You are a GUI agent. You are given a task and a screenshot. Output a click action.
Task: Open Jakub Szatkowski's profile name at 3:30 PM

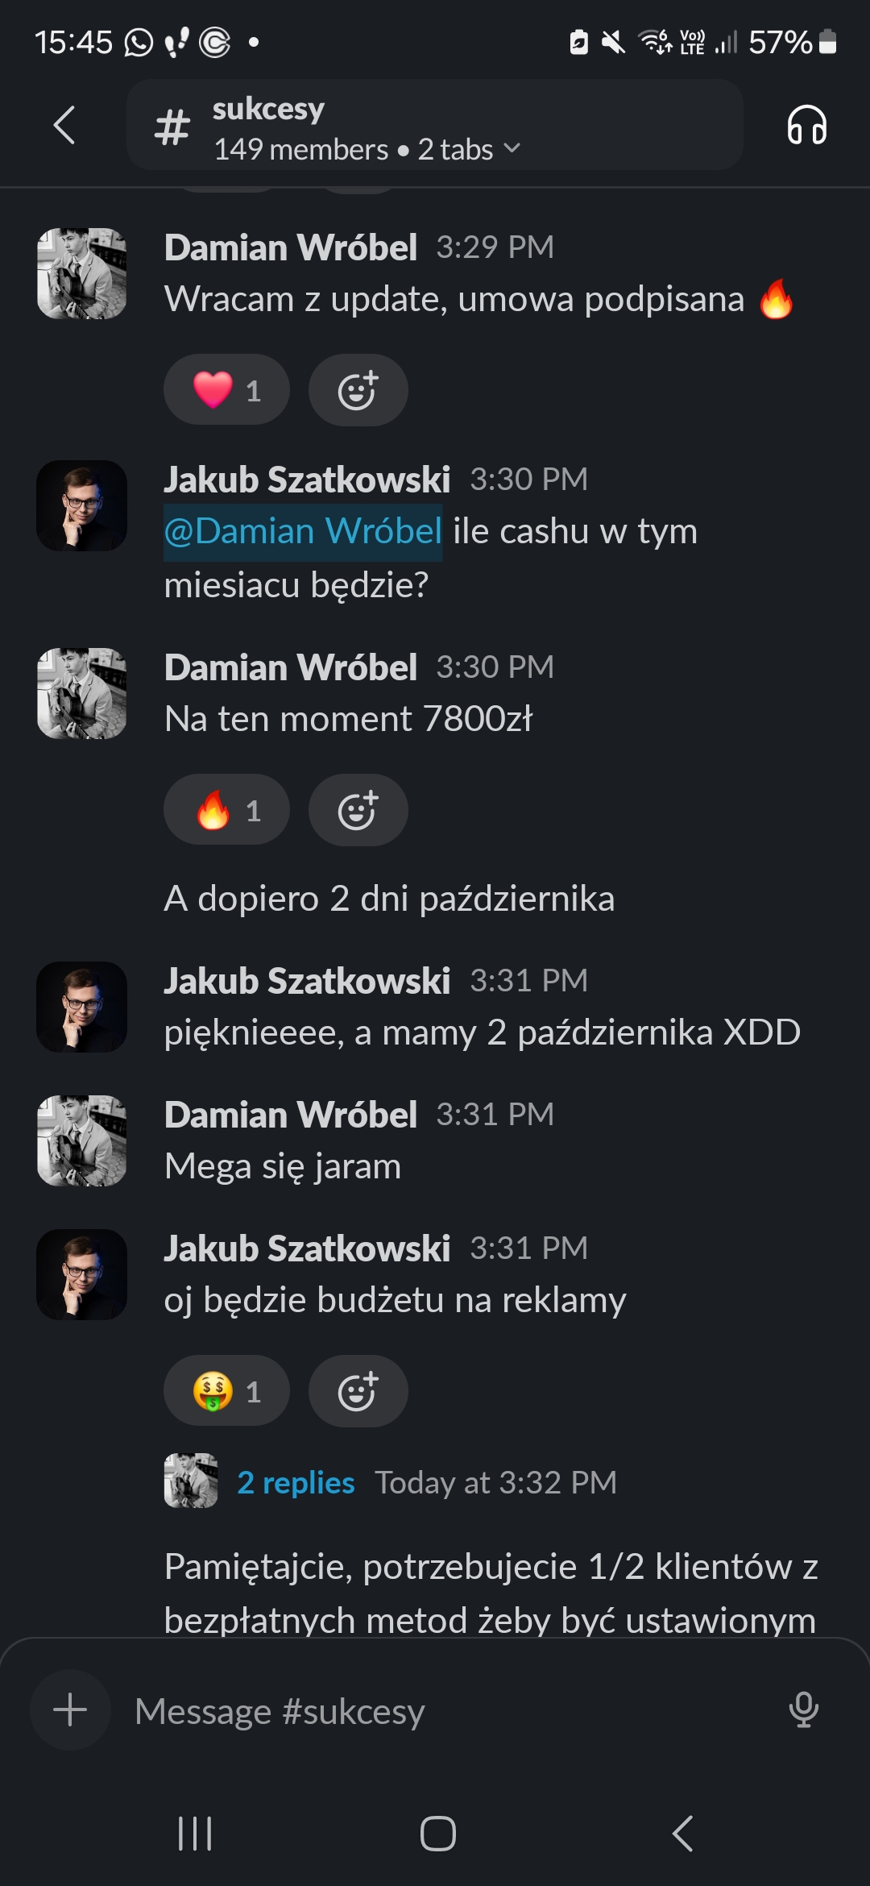coord(307,480)
